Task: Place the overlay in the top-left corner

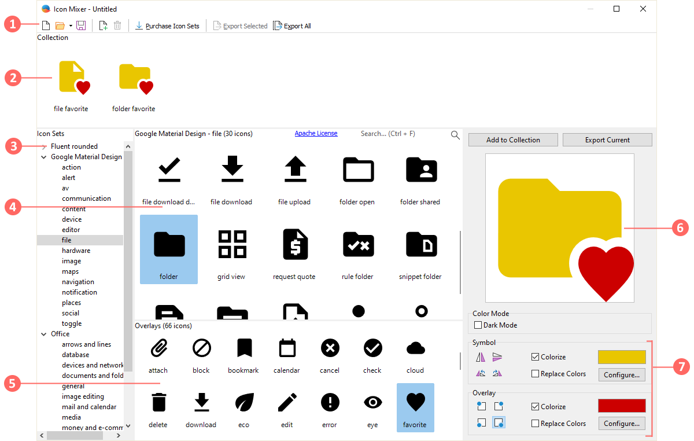Action: (x=481, y=407)
